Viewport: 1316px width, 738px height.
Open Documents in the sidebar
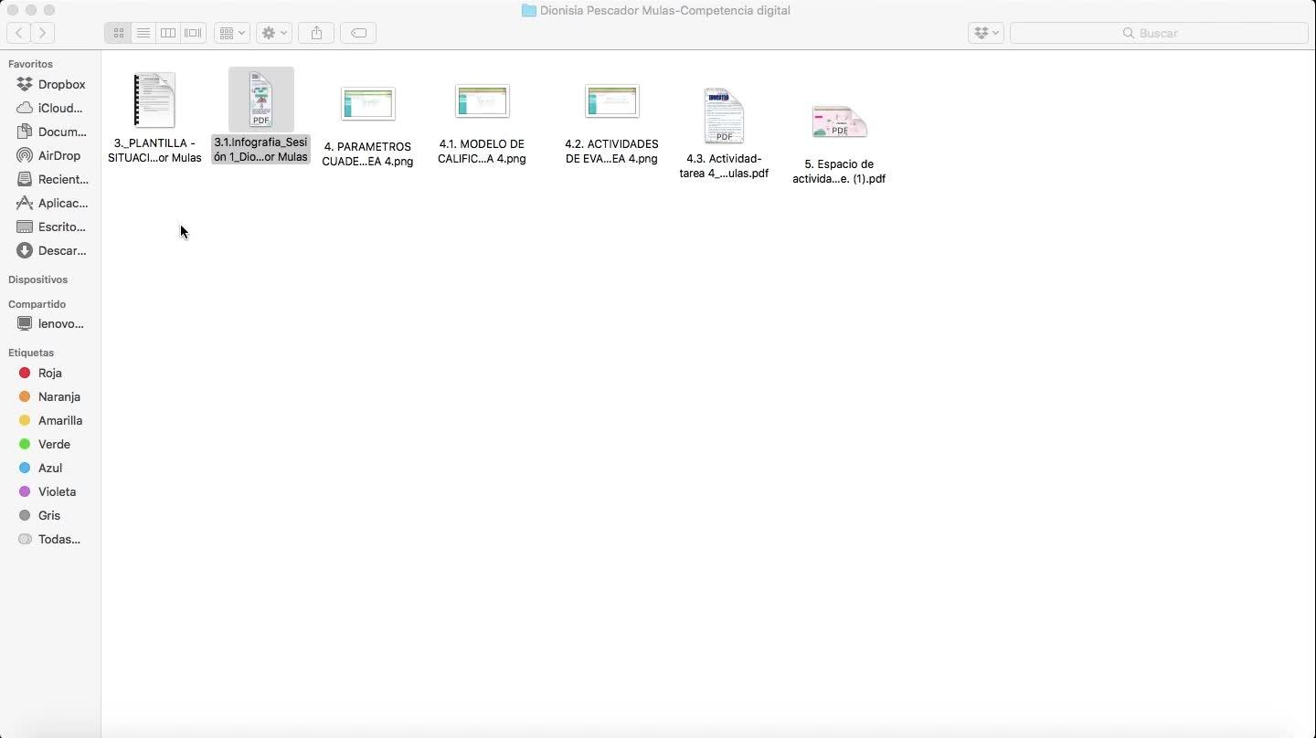pyautogui.click(x=50, y=132)
